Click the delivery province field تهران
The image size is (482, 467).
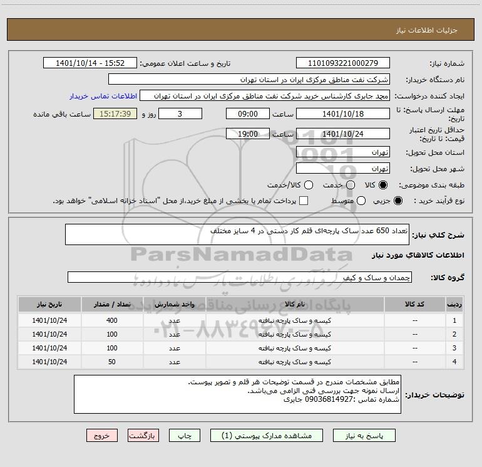point(343,152)
